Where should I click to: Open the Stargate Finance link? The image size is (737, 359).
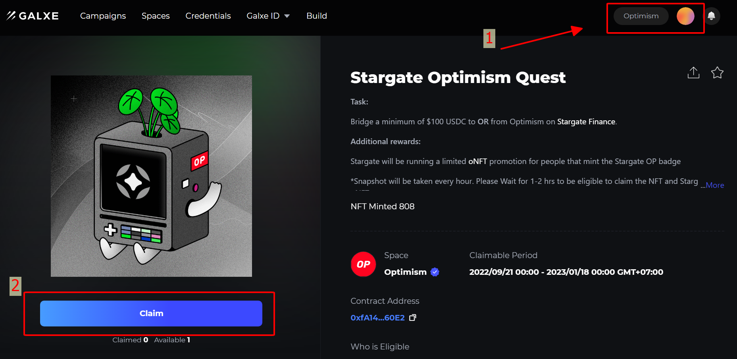click(x=586, y=122)
